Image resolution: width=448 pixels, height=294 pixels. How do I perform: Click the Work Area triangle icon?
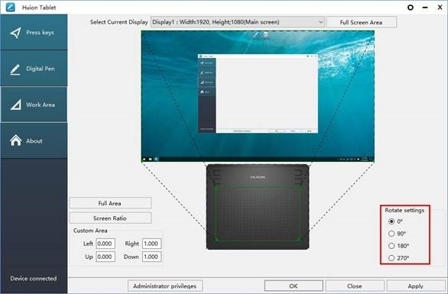click(x=16, y=105)
